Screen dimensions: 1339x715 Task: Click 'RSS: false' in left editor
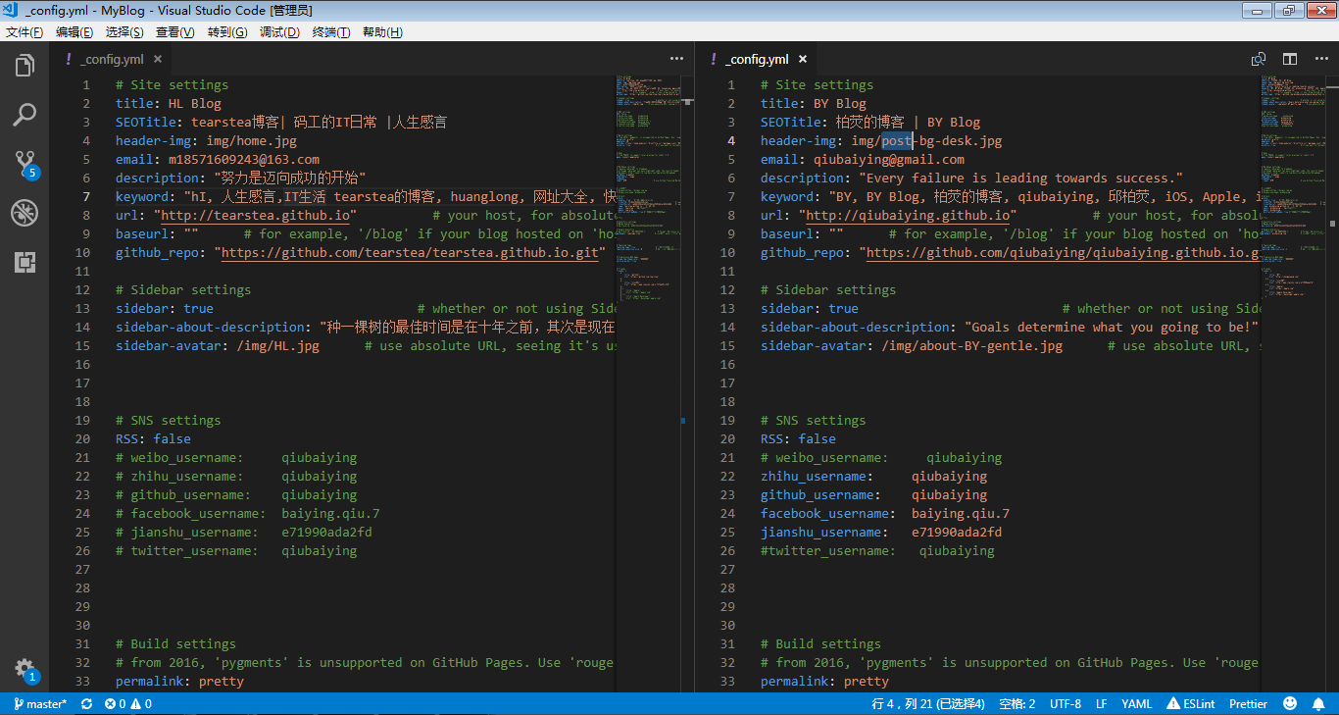153,439
